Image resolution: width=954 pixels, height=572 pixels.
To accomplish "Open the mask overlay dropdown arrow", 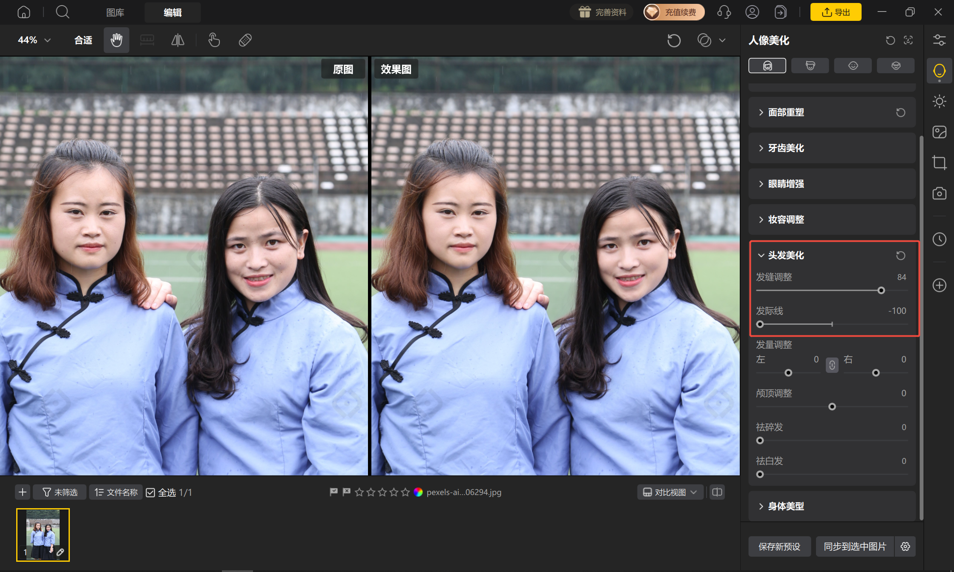I will pyautogui.click(x=722, y=40).
